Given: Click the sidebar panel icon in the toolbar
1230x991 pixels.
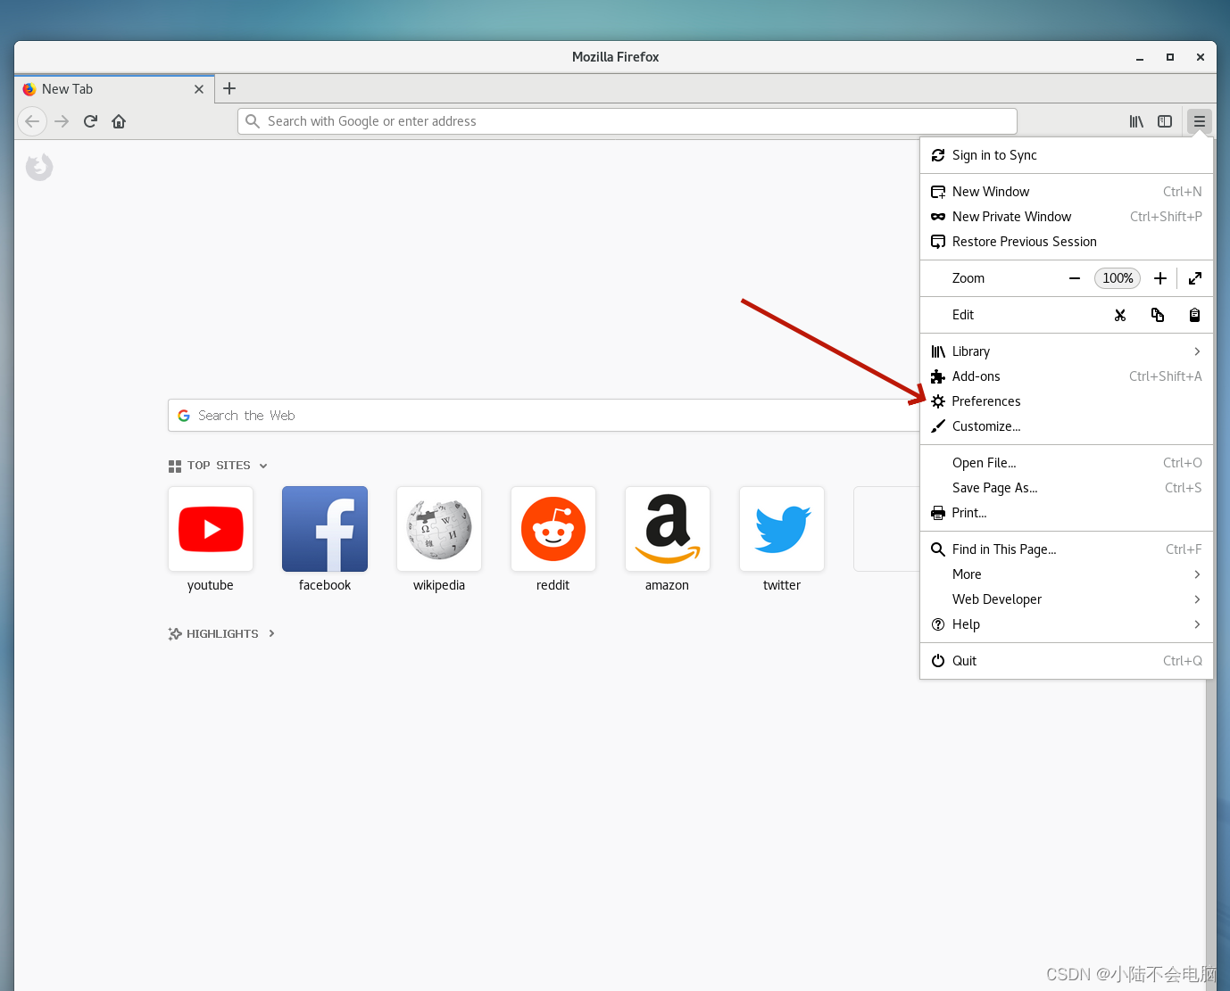Looking at the screenshot, I should click(x=1165, y=121).
